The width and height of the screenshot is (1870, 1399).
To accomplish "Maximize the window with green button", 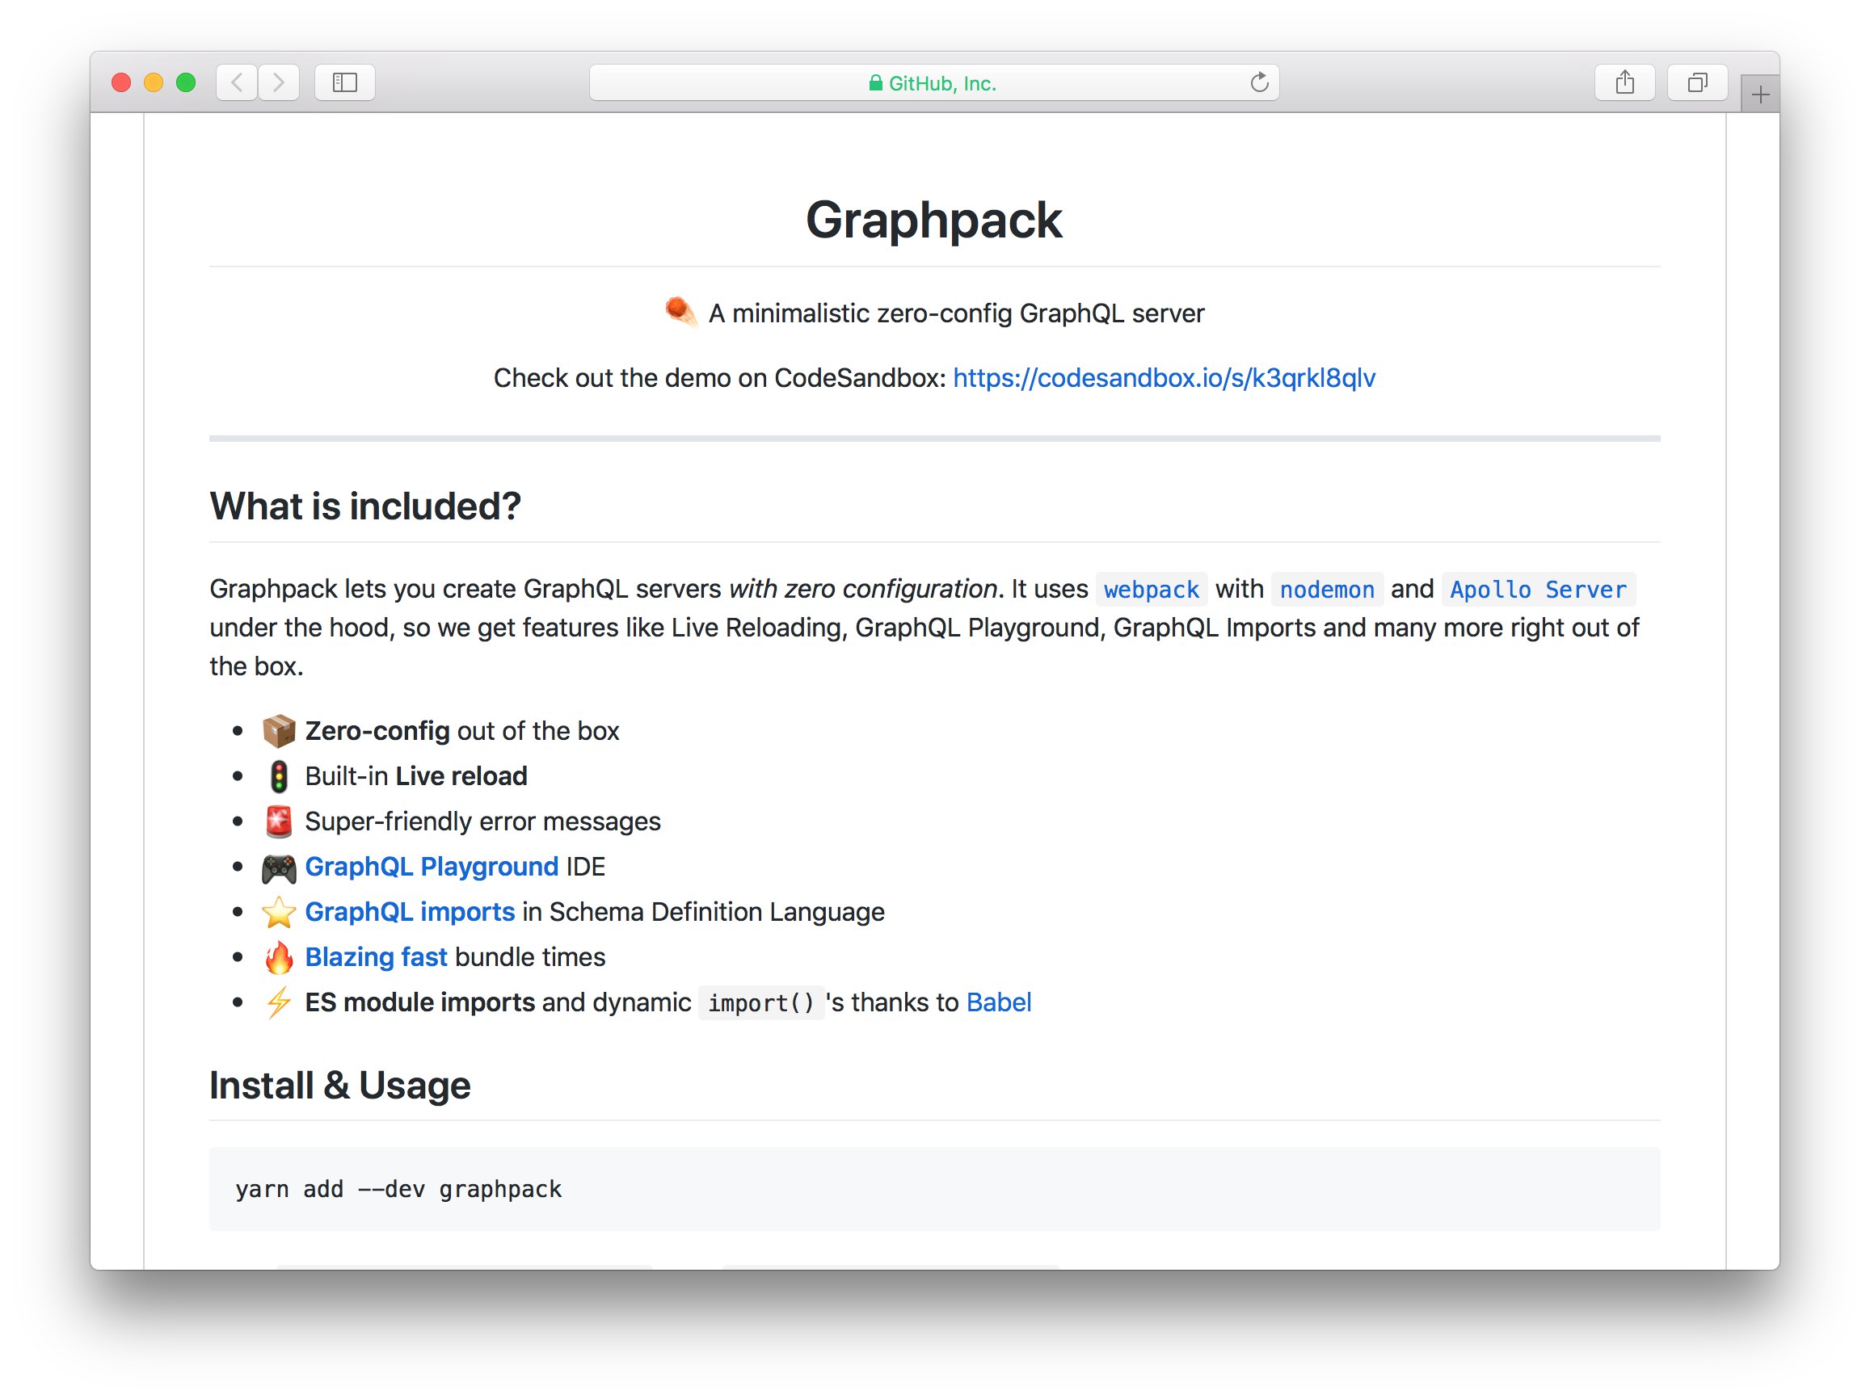I will 186,82.
